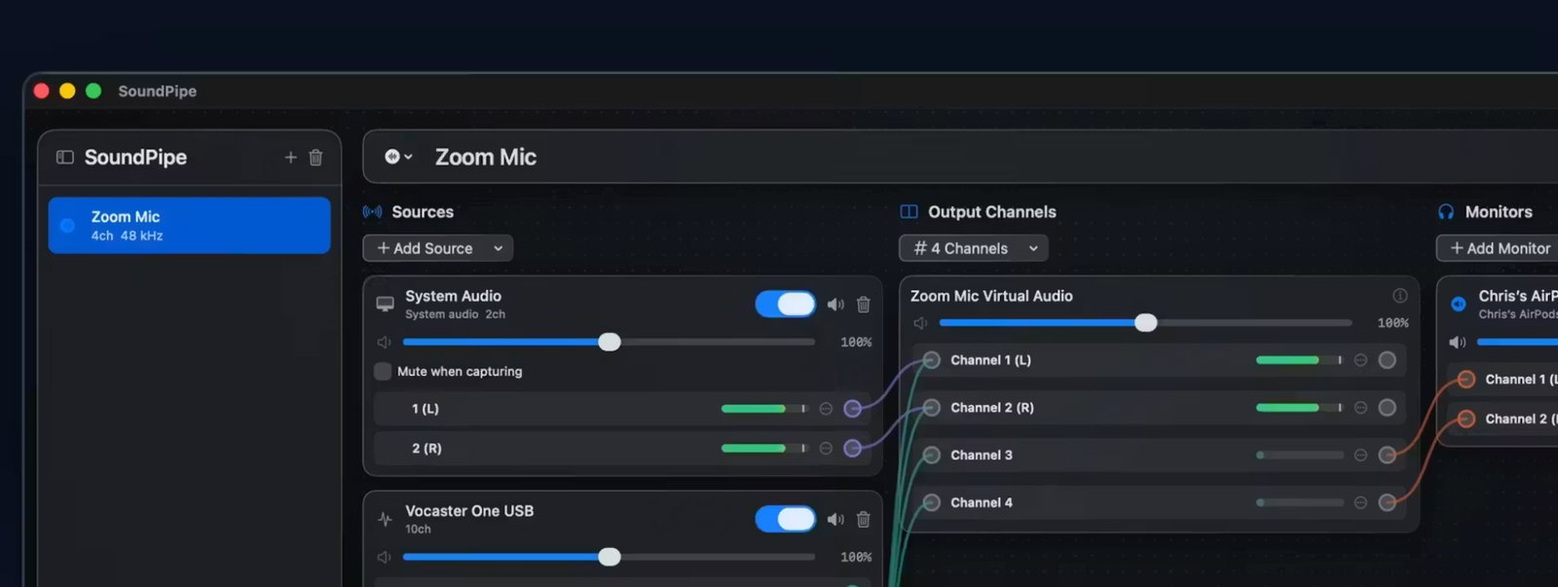Delete the selected pipe via sidebar trash

tap(315, 157)
